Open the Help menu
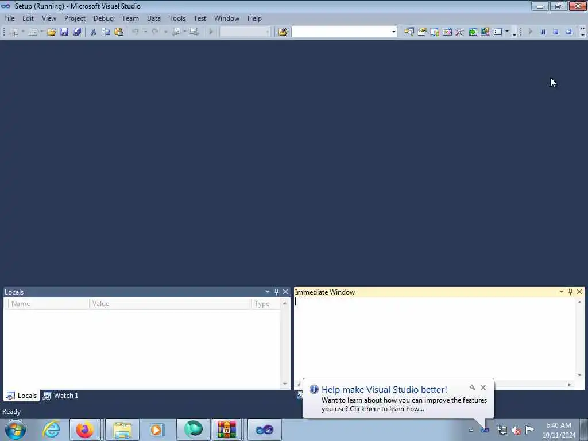The height and width of the screenshot is (441, 588). click(x=254, y=18)
